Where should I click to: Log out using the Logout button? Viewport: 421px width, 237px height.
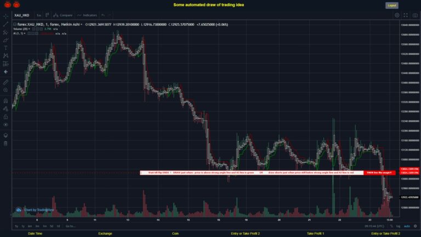tap(392, 5)
